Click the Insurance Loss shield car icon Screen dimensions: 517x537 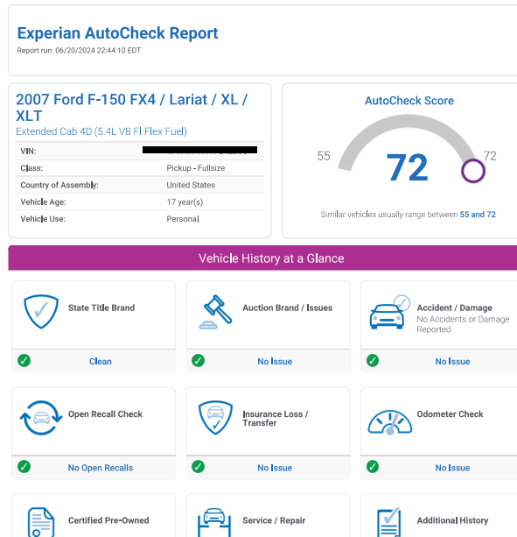(215, 418)
